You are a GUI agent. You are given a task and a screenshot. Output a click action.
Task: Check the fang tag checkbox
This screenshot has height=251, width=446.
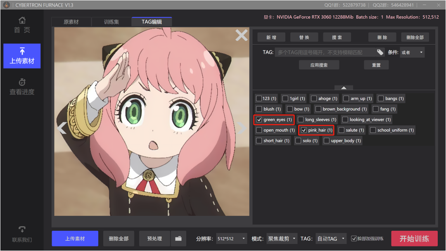pyautogui.click(x=375, y=109)
